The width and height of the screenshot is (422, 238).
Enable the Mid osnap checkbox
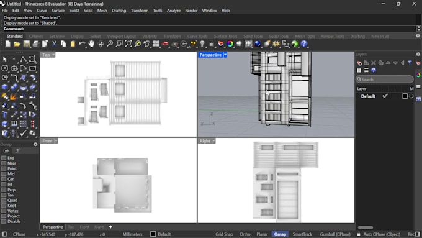[4, 174]
